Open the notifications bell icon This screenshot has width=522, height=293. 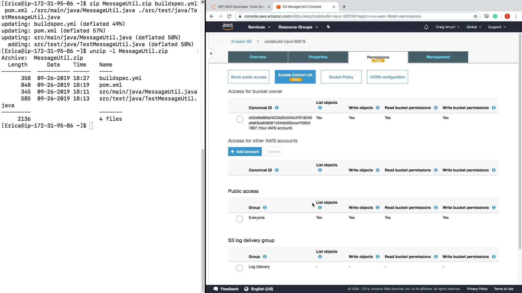pos(426,27)
